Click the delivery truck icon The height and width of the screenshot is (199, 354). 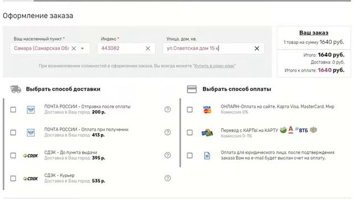pyautogui.click(x=15, y=89)
